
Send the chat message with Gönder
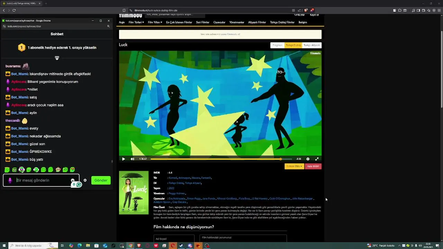(101, 180)
